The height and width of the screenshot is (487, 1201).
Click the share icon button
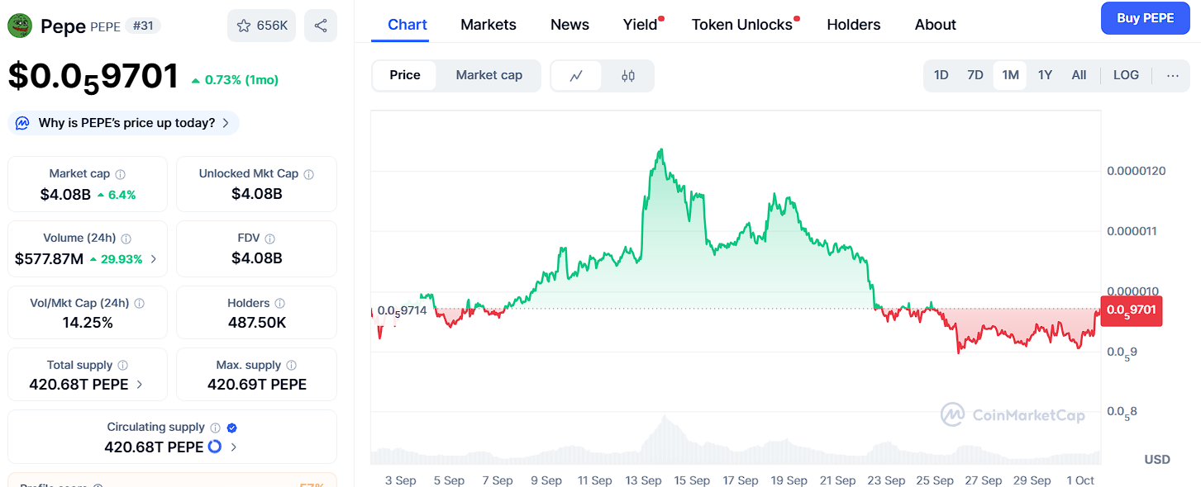pyautogui.click(x=321, y=26)
